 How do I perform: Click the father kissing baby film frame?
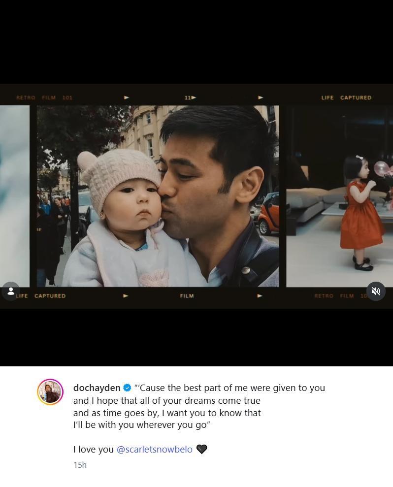click(158, 196)
